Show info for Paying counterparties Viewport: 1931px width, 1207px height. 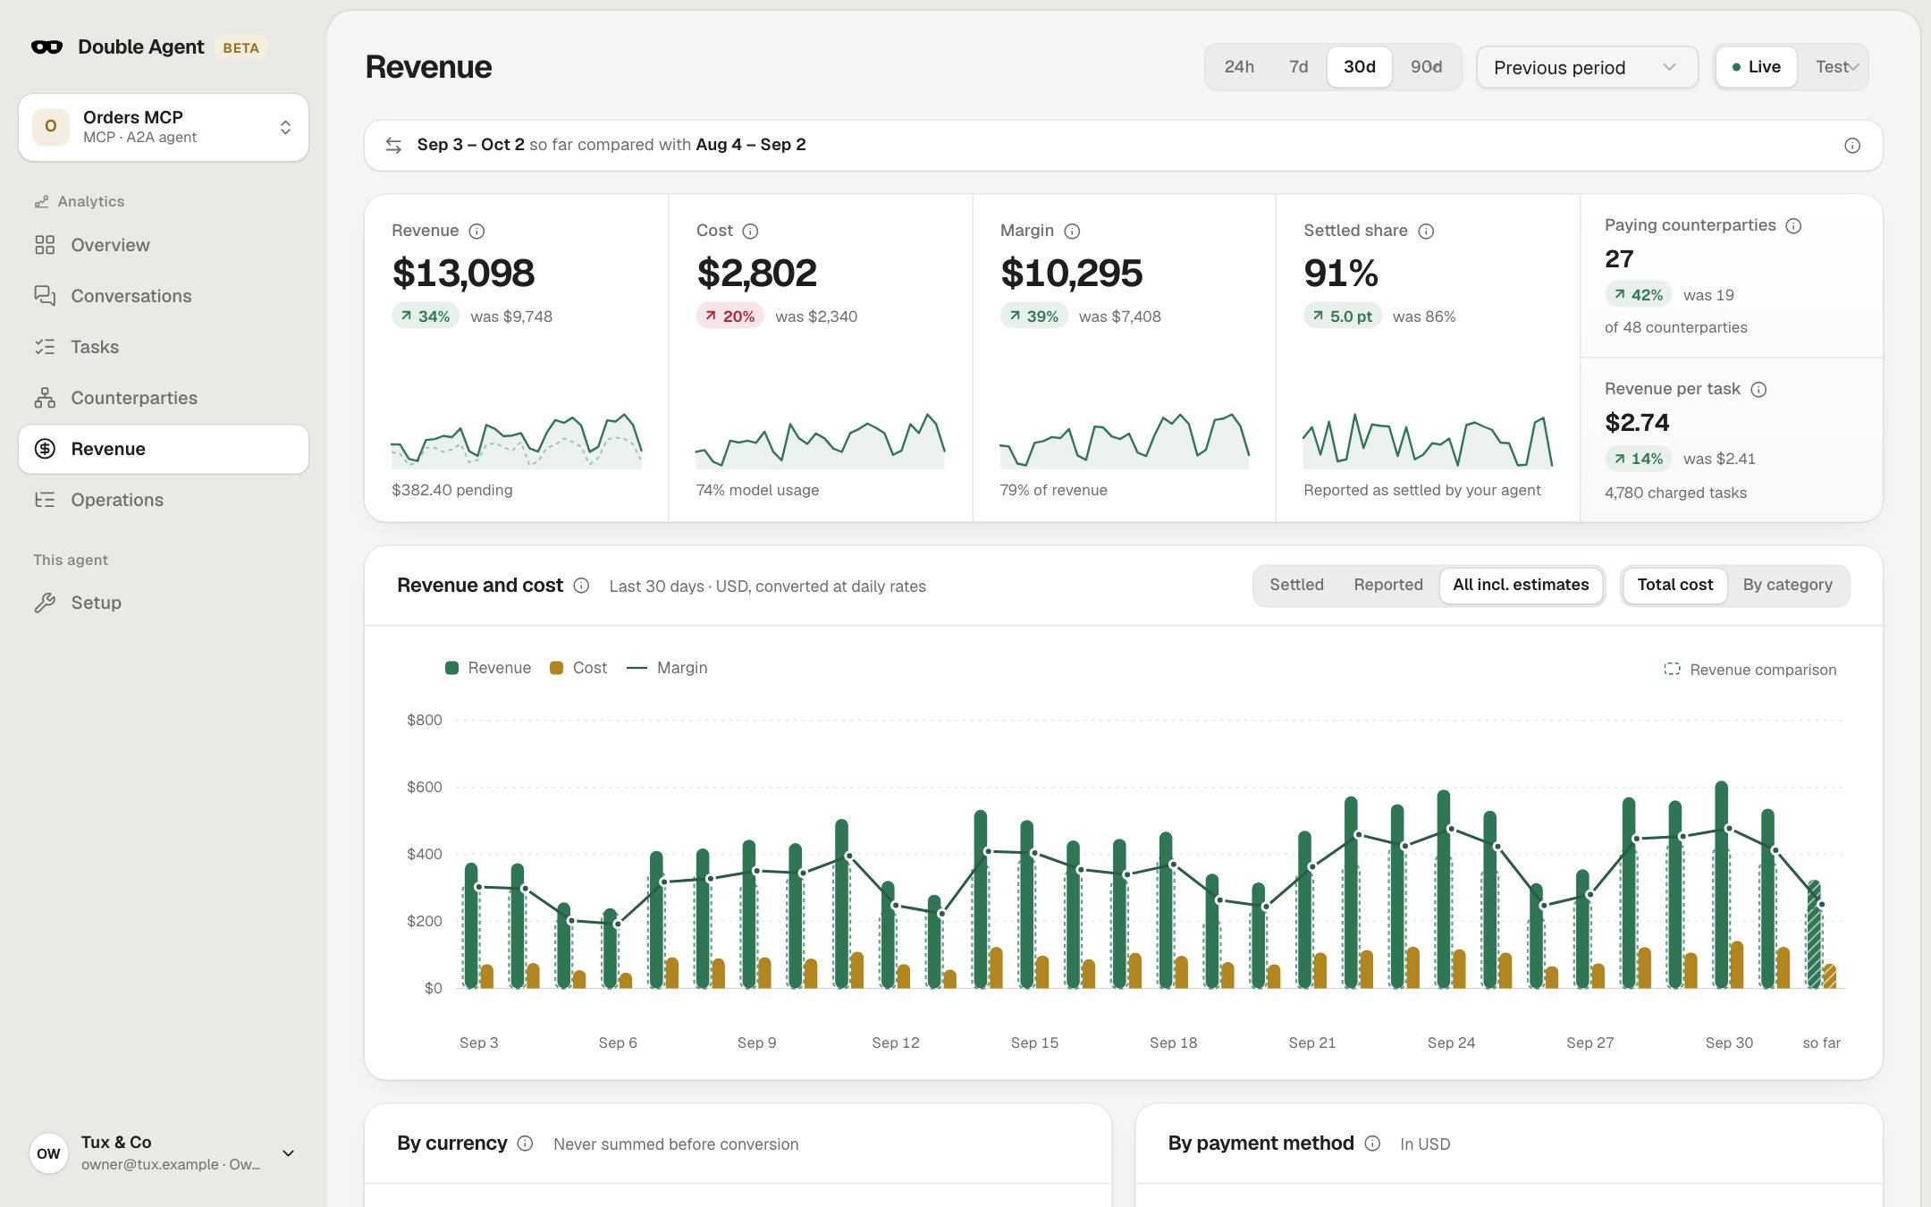pyautogui.click(x=1793, y=225)
